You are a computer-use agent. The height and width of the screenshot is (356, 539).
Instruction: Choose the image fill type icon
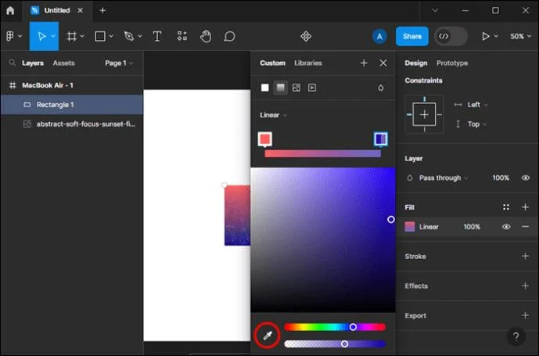pos(296,88)
